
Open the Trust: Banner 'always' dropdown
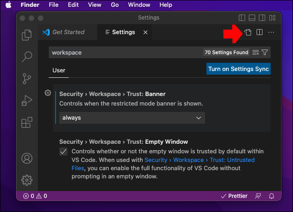pyautogui.click(x=132, y=118)
